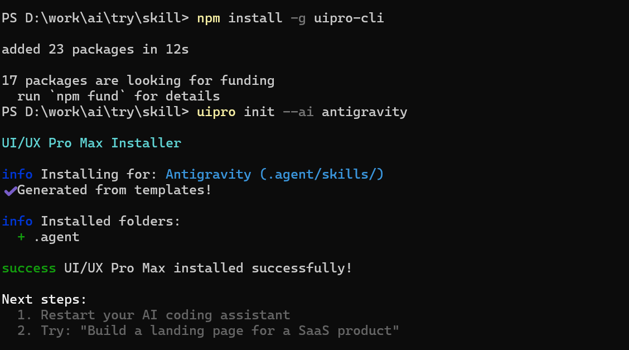Screen dimensions: 629x350
Task: Click the info label before Installing for
Action: pyautogui.click(x=17, y=175)
